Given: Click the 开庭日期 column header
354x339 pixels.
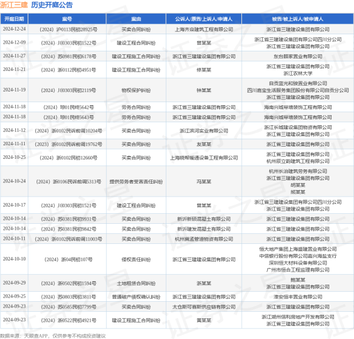Looking at the screenshot, I should tap(14, 19).
